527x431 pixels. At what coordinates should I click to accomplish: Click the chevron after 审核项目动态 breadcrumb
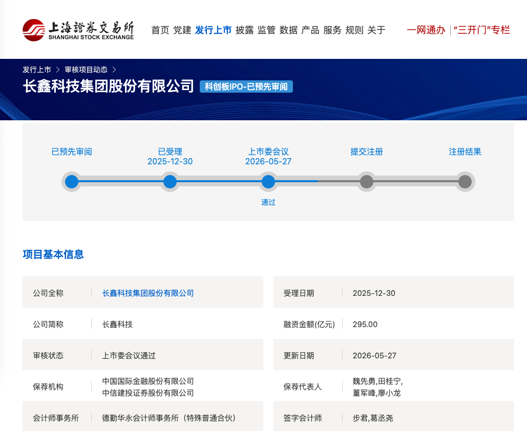click(x=114, y=70)
